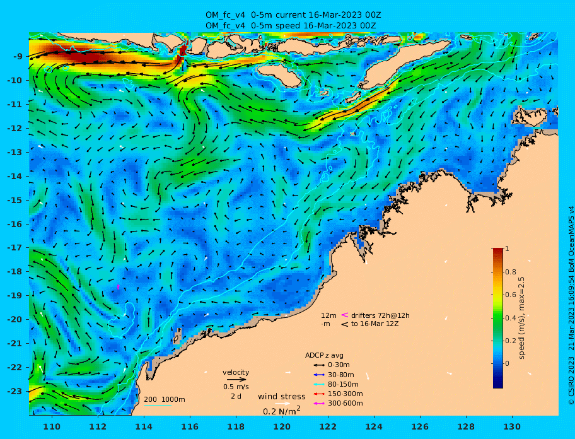
Task: Click the longitude label 118
Action: click(236, 426)
